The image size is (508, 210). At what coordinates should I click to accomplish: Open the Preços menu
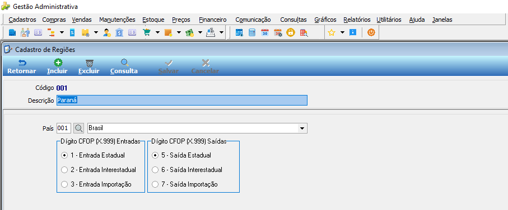point(181,20)
